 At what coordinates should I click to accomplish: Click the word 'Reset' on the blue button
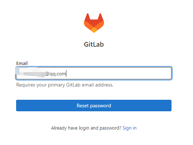click(x=83, y=106)
